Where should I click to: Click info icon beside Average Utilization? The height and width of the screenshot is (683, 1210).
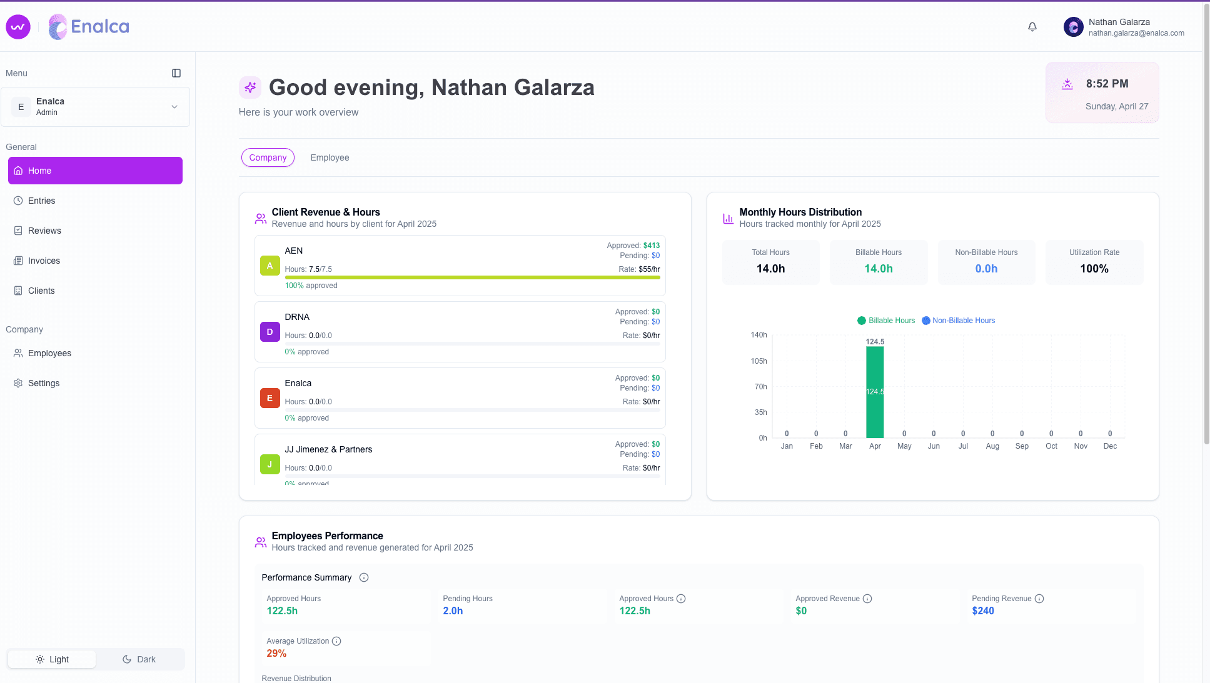[336, 641]
